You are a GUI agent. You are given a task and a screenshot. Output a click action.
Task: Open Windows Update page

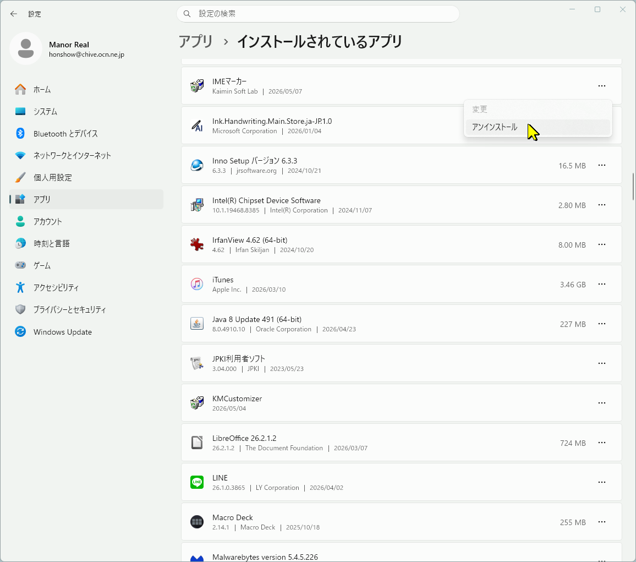[86, 331]
